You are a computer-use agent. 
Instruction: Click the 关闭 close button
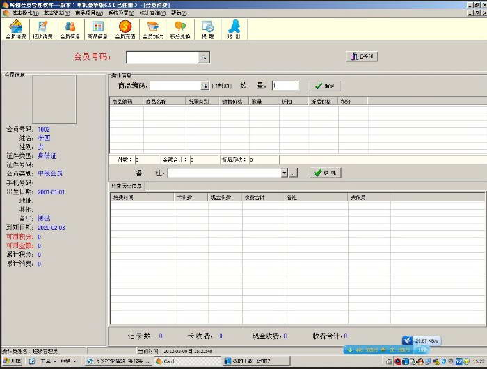point(362,56)
